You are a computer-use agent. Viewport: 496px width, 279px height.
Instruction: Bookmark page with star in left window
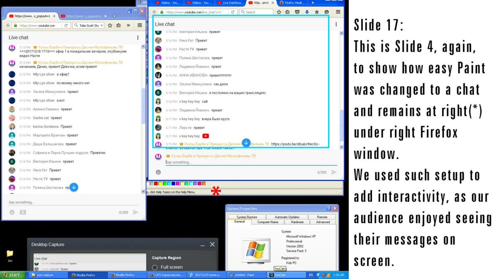[110, 25]
